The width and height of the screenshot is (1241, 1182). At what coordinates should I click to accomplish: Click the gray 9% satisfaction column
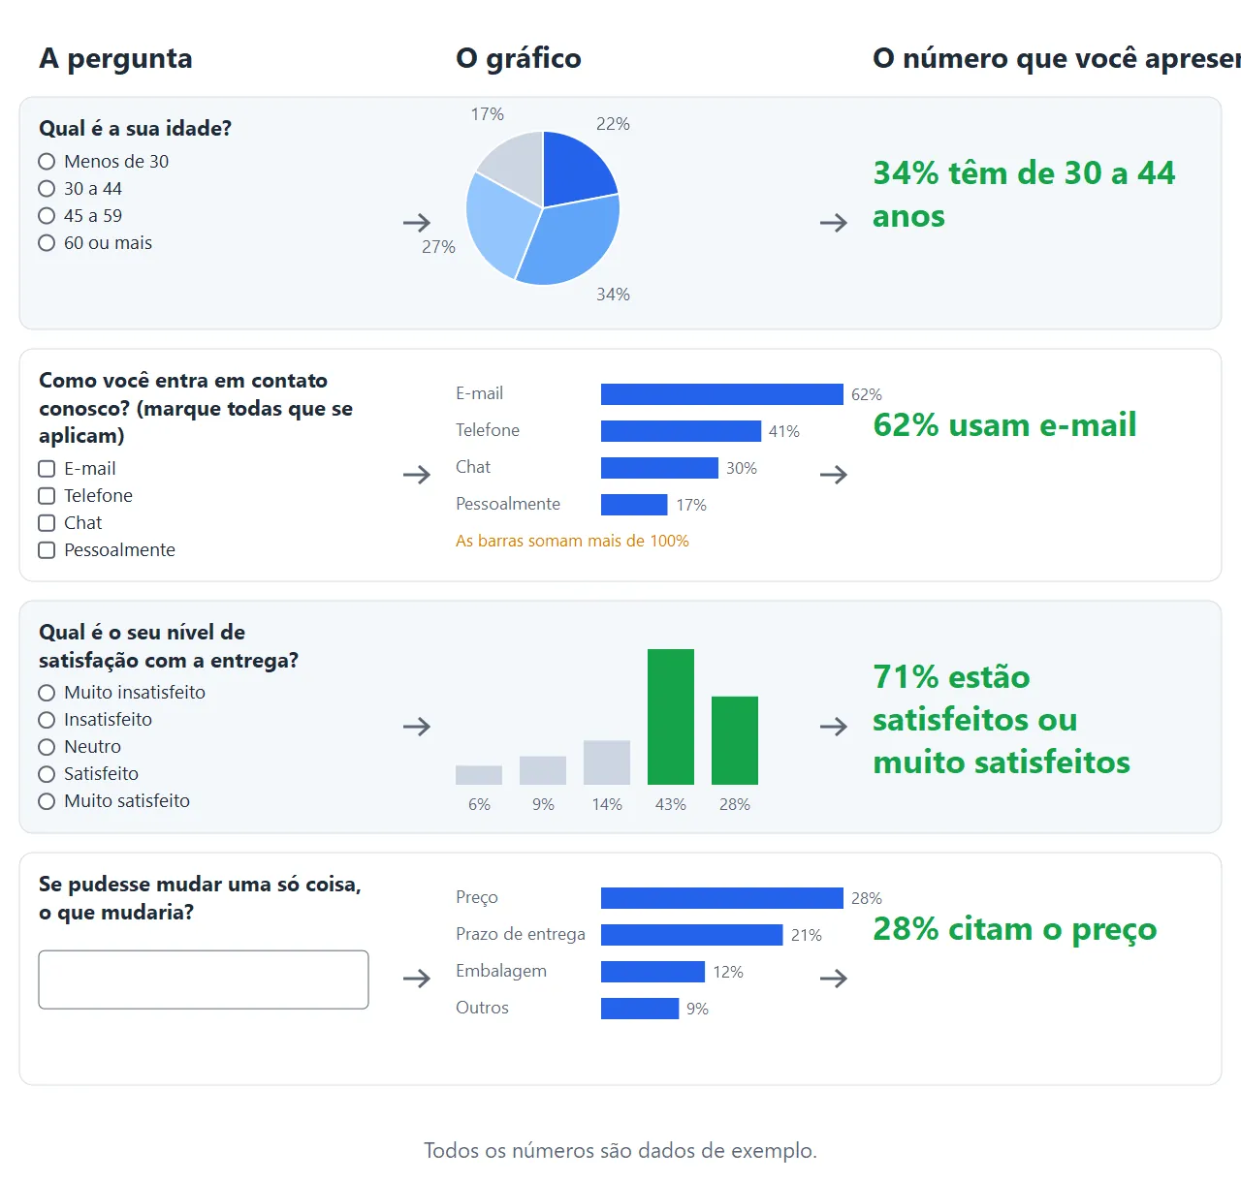tap(543, 770)
